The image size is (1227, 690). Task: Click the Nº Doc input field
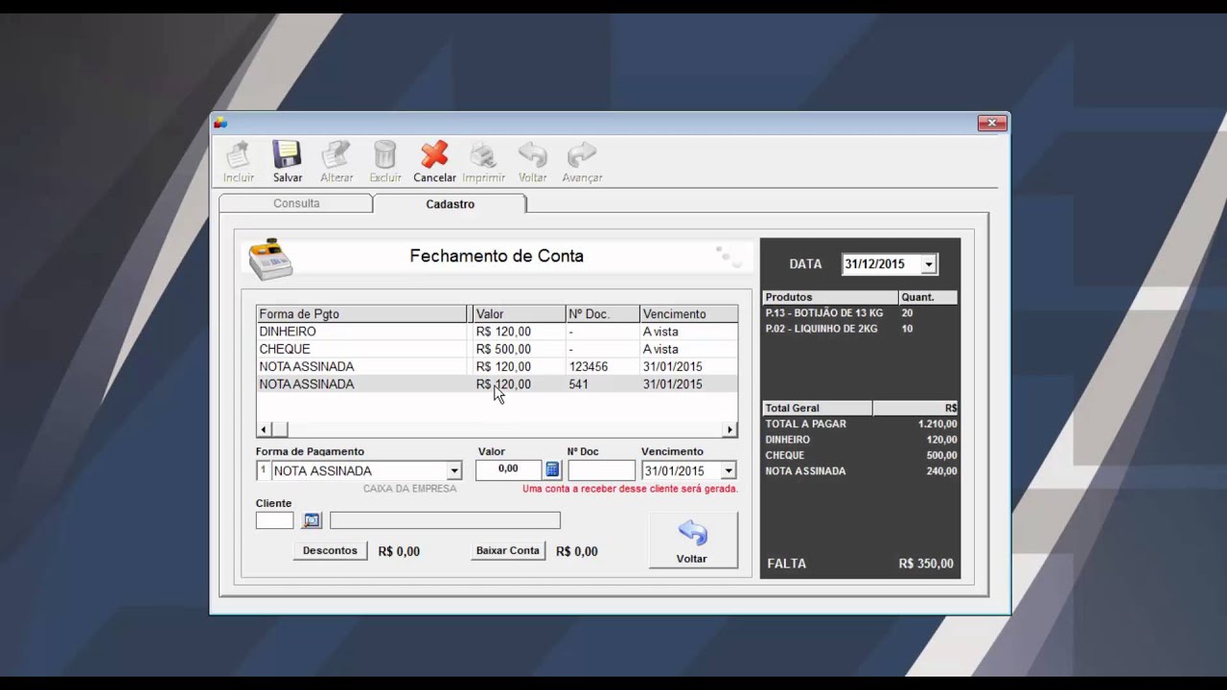(601, 471)
